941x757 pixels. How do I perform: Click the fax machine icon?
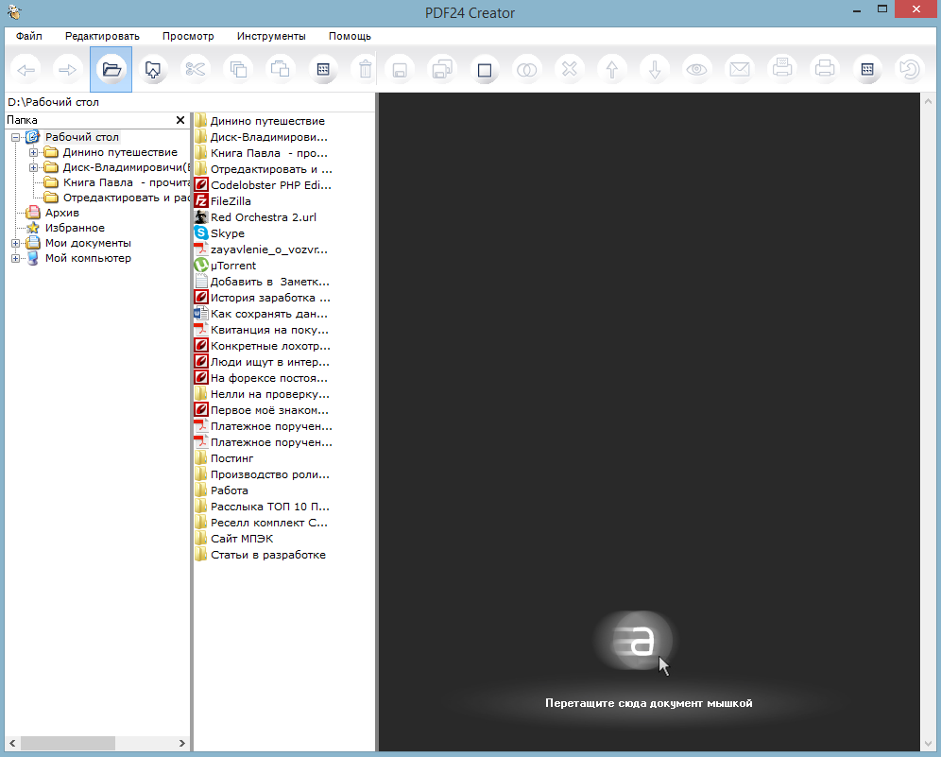[x=782, y=70]
